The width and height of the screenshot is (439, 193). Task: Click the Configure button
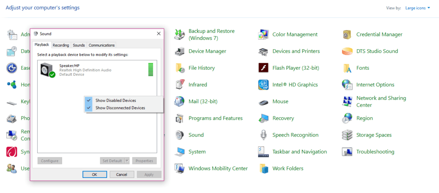click(x=50, y=160)
